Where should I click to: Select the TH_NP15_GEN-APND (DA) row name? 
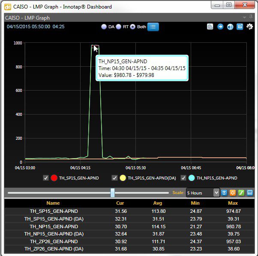(54, 234)
